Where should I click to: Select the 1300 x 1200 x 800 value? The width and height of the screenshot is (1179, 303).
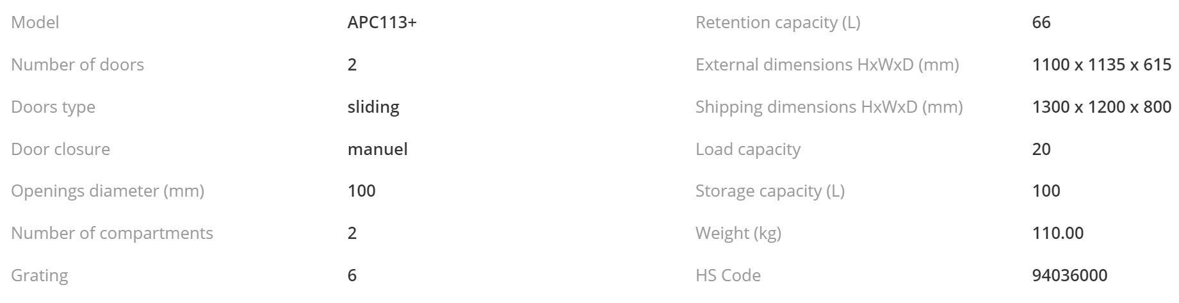click(1102, 107)
